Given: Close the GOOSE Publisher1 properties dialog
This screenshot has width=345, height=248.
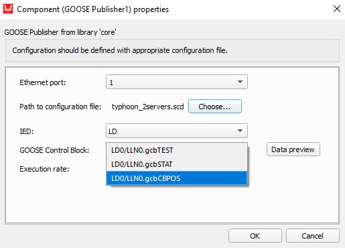Looking at the screenshot, I should 337,9.
